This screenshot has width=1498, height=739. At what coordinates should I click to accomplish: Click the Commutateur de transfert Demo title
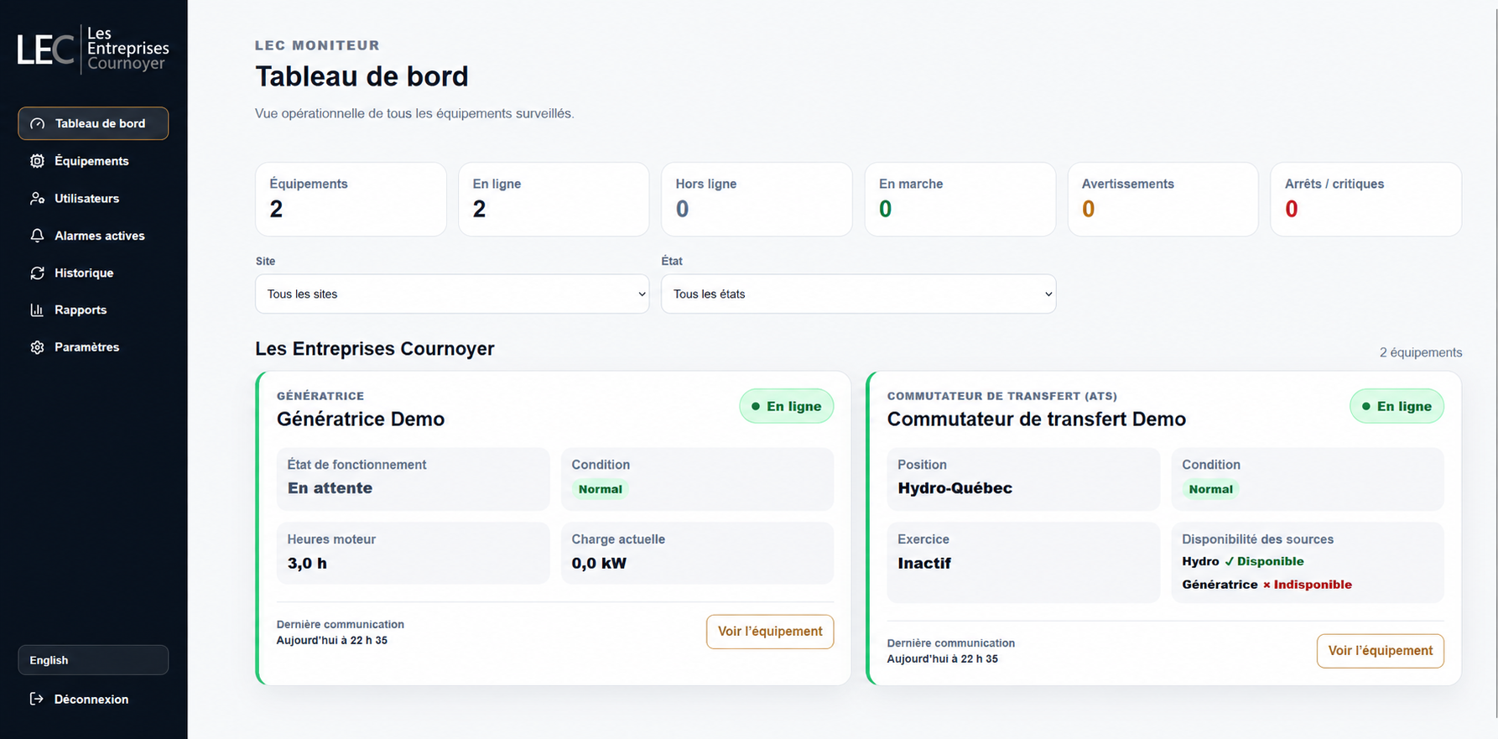[x=1037, y=419]
